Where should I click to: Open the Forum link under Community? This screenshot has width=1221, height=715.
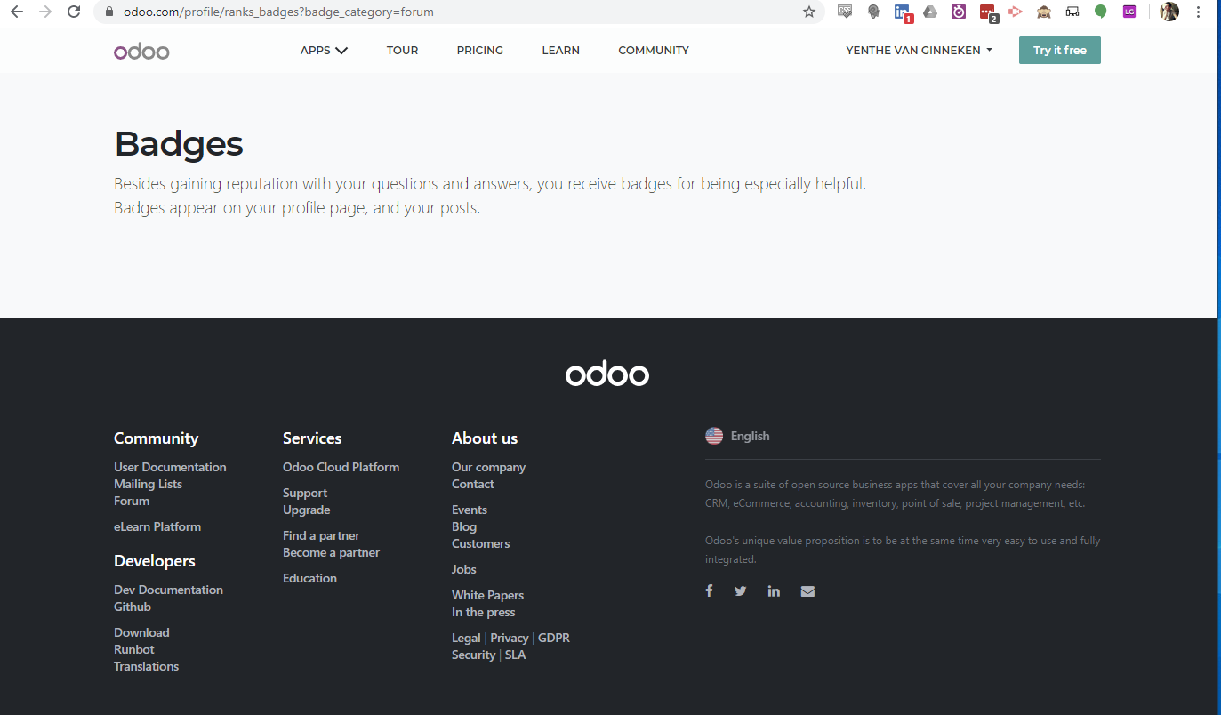click(x=131, y=501)
